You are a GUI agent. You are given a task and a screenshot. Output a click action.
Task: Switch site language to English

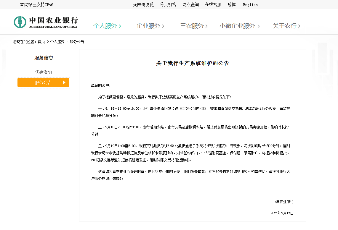[x=250, y=4]
